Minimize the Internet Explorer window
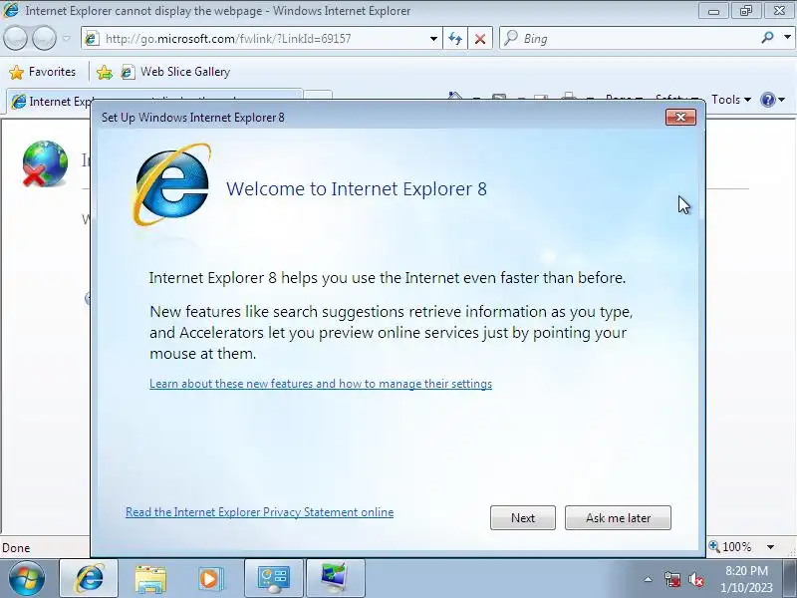The height and width of the screenshot is (598, 797). (x=713, y=11)
